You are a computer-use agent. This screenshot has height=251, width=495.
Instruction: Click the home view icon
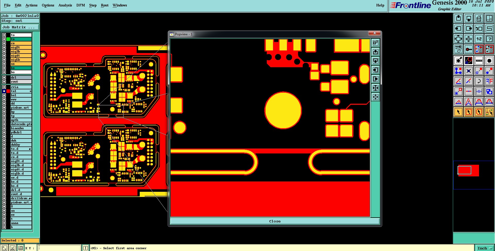click(479, 18)
